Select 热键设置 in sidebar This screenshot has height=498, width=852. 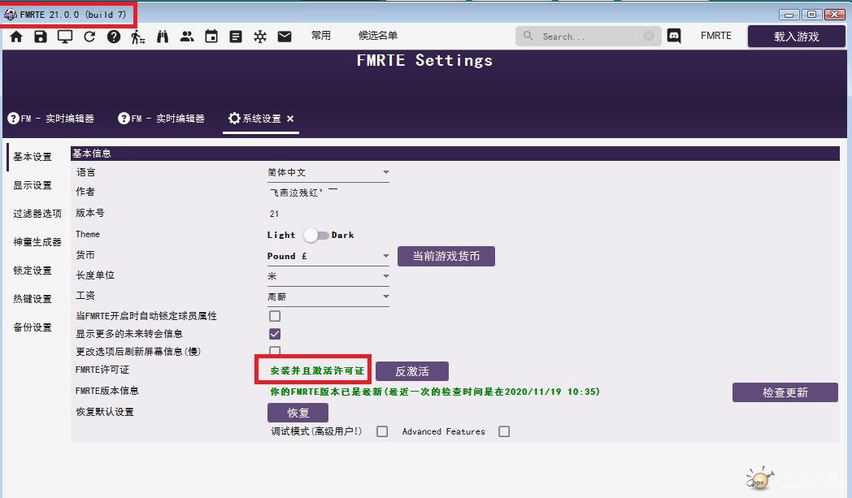(x=33, y=299)
